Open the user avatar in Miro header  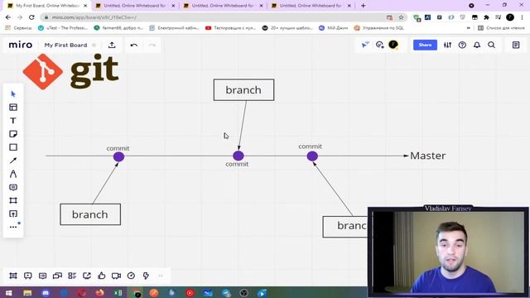coord(393,45)
